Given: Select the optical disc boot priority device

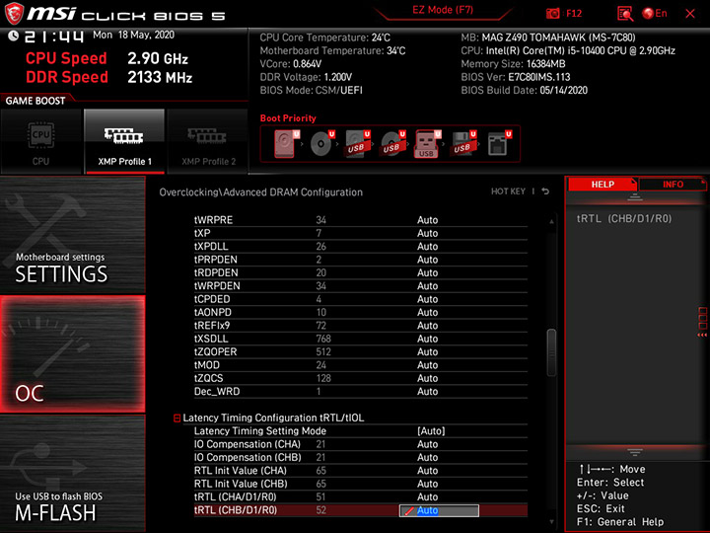Looking at the screenshot, I should 321,144.
